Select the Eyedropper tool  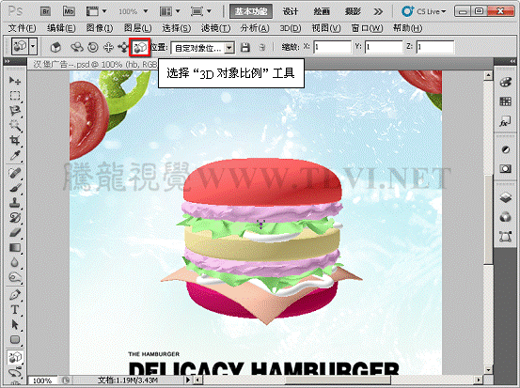pos(15,155)
